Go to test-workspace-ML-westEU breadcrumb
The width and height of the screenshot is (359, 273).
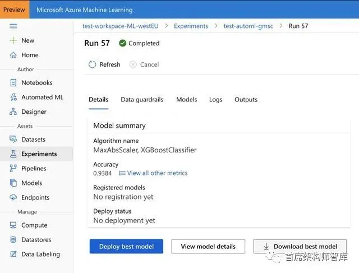tap(121, 26)
